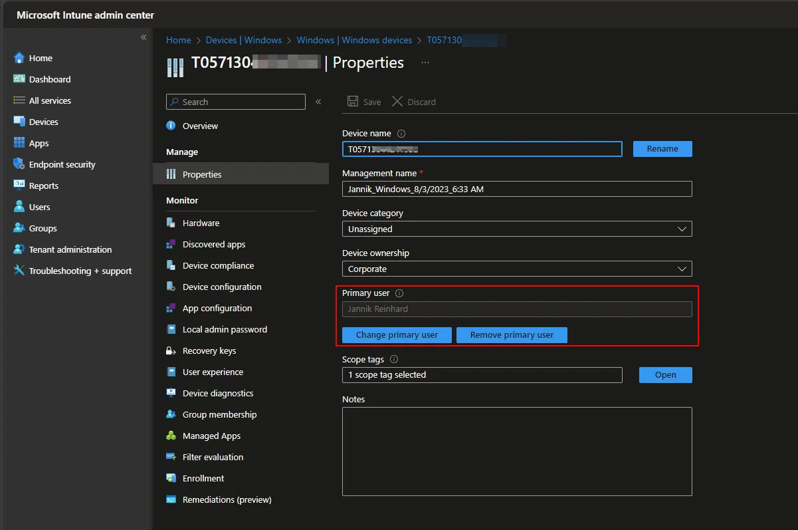Click the Management name text field
This screenshot has width=798, height=530.
tap(517, 189)
